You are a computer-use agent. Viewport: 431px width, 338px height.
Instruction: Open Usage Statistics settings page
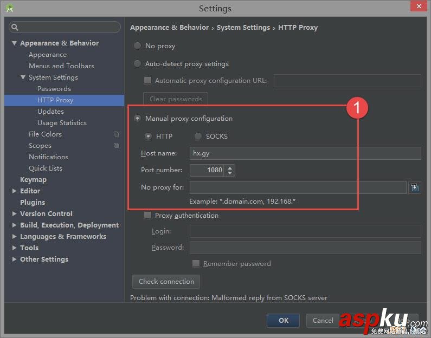coord(62,123)
